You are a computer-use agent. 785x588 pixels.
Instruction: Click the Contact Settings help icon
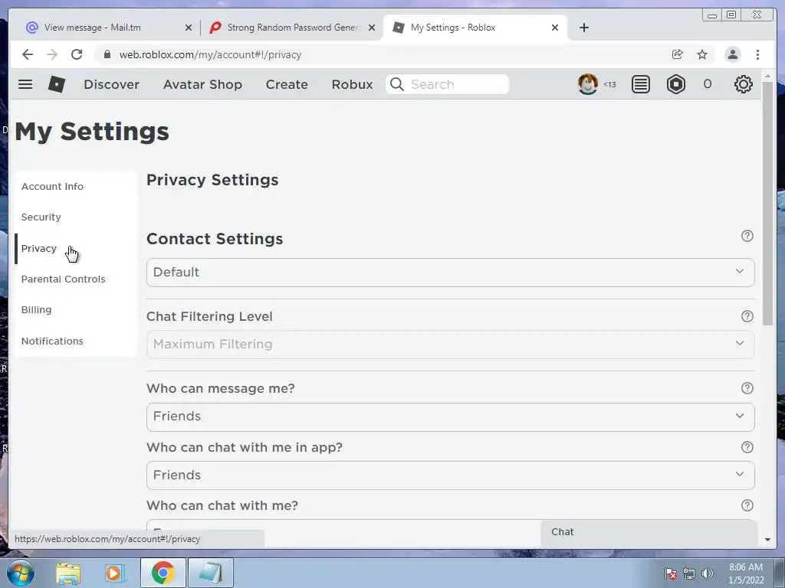[747, 236]
